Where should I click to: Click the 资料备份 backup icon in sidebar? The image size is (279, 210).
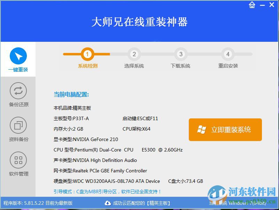click(x=18, y=125)
